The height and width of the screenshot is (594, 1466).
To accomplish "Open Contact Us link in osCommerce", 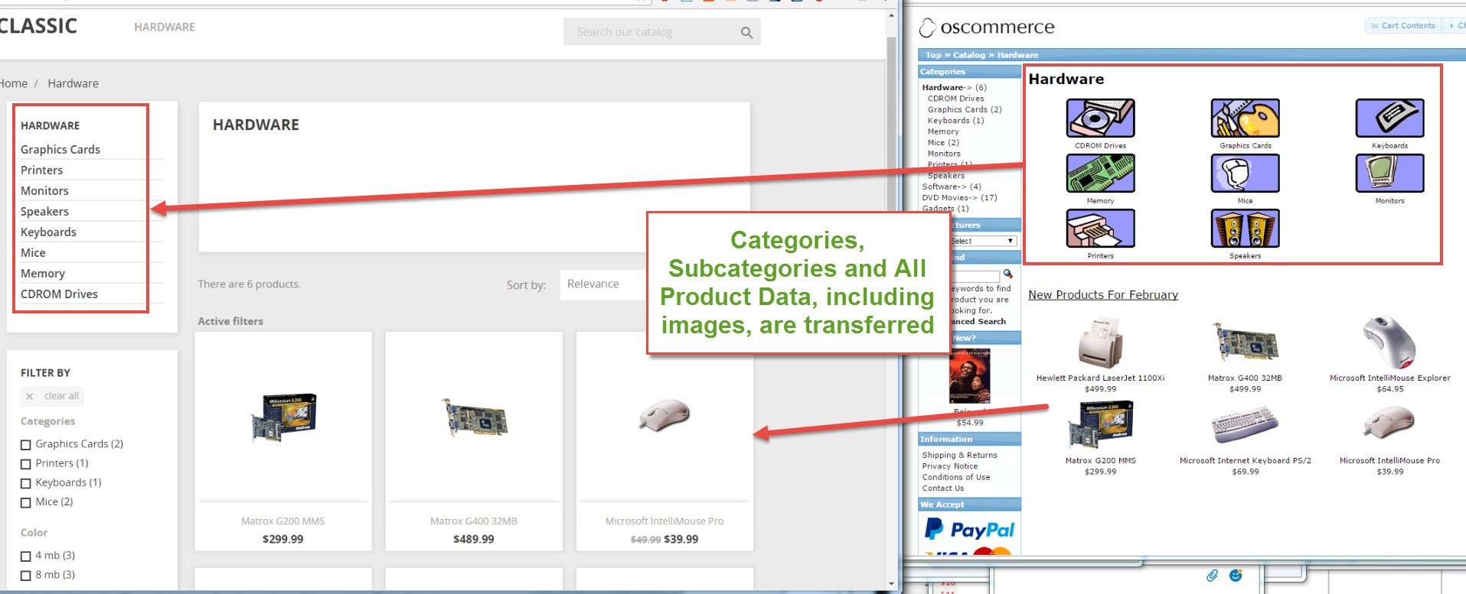I will pyautogui.click(x=943, y=488).
